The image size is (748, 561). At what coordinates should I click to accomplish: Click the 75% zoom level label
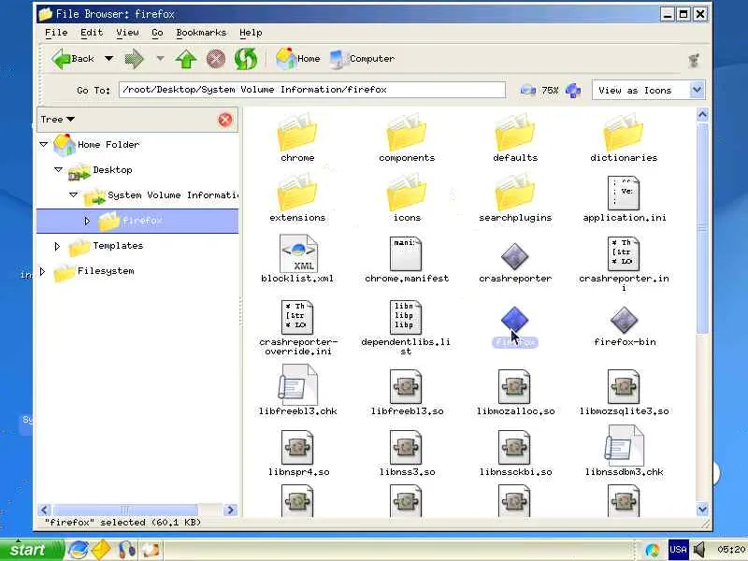(550, 90)
